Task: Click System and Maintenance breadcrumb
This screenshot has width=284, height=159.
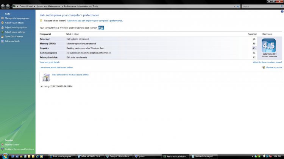Action: point(48,6)
